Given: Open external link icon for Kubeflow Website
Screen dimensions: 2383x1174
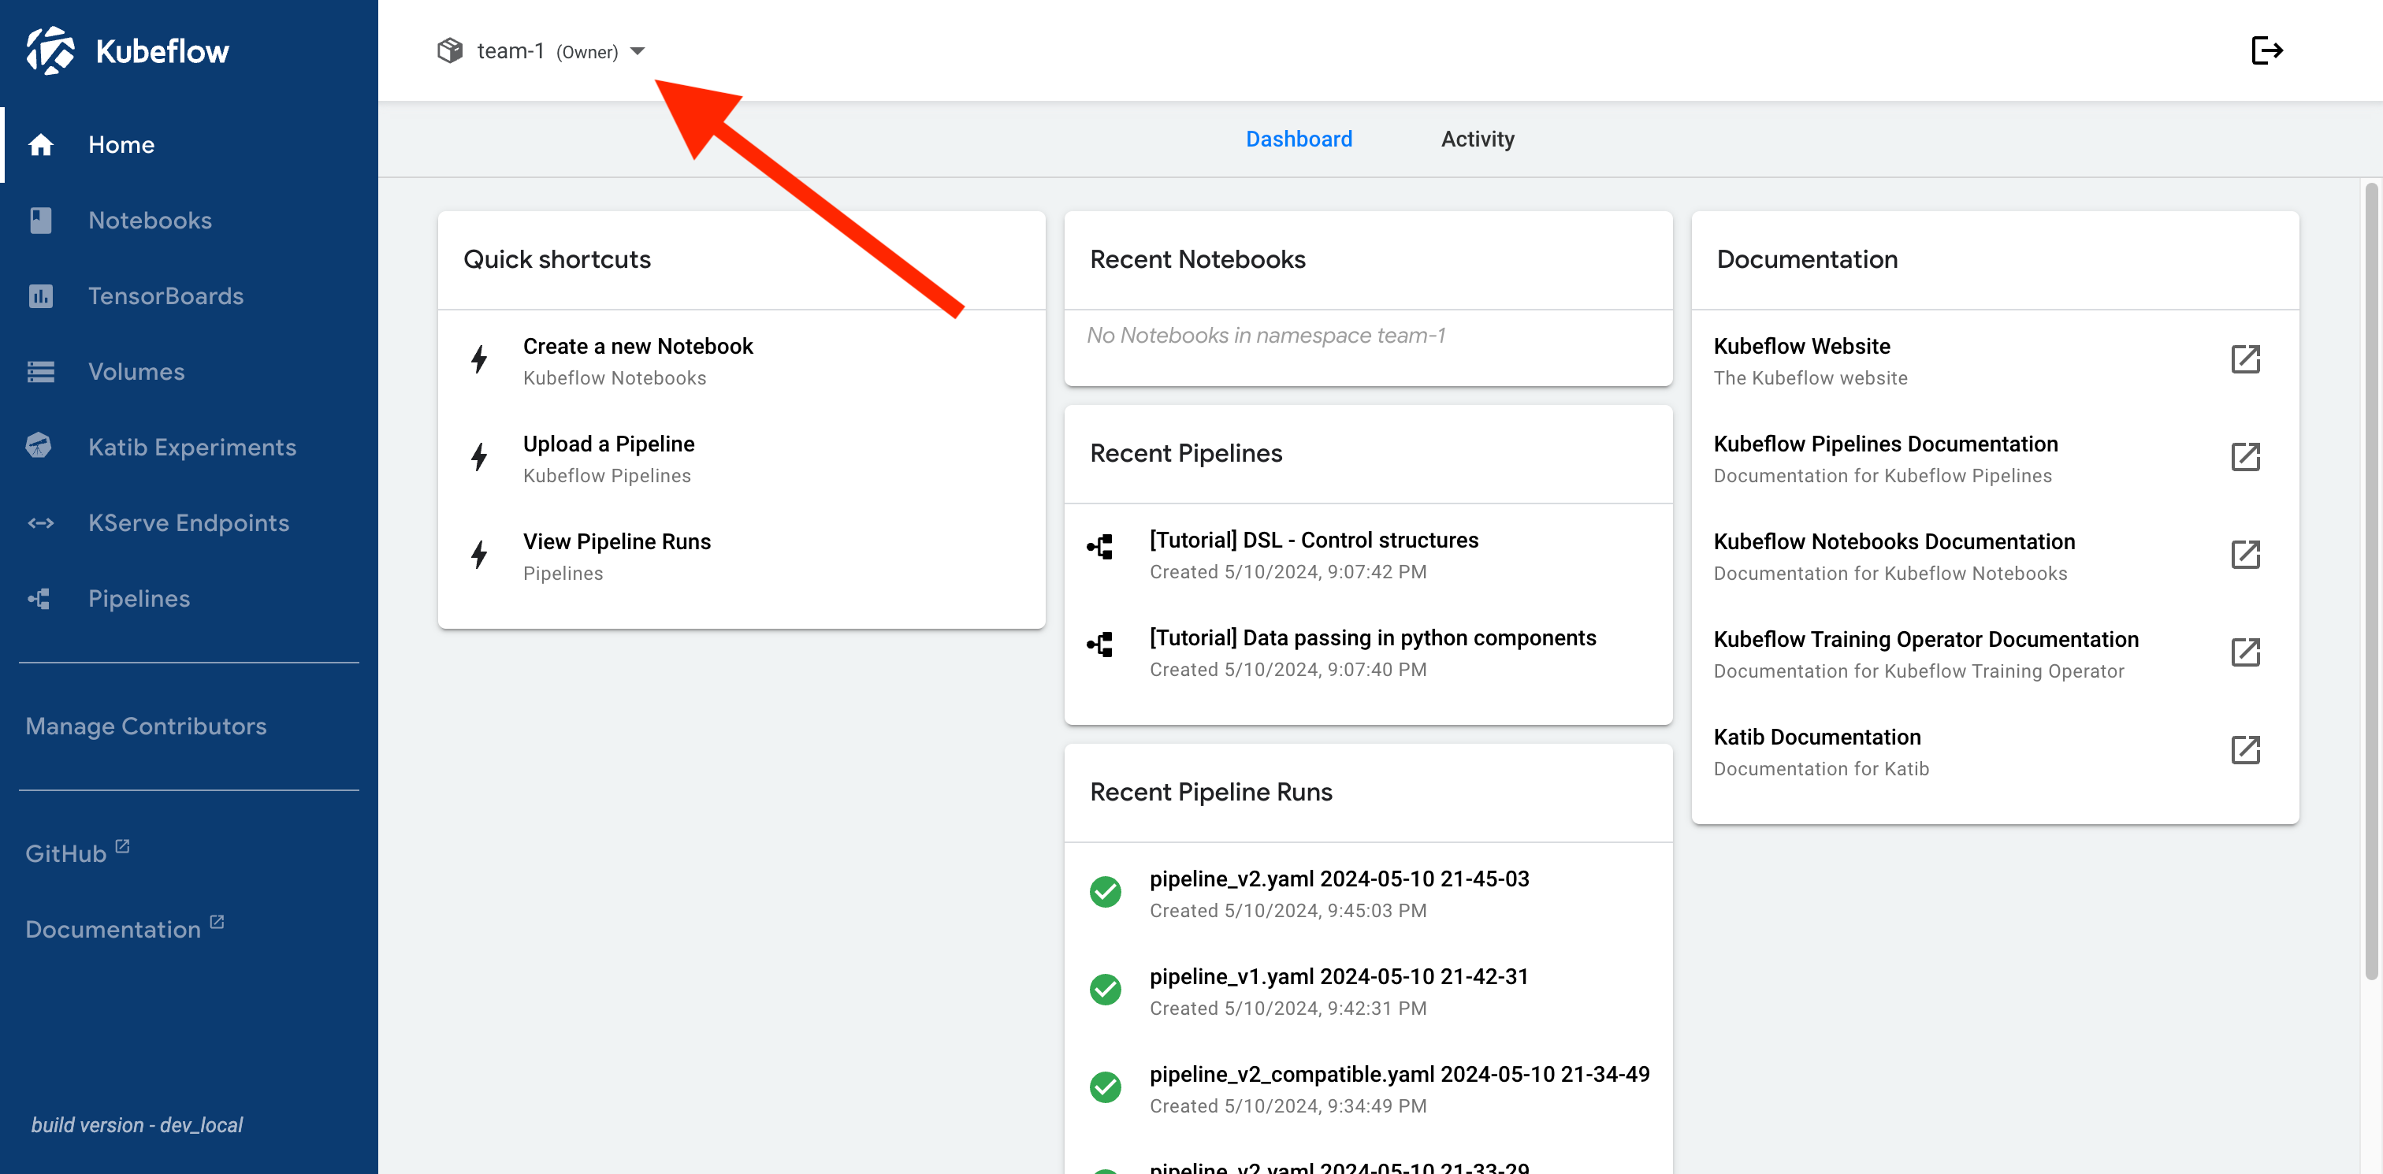Looking at the screenshot, I should (x=2247, y=360).
